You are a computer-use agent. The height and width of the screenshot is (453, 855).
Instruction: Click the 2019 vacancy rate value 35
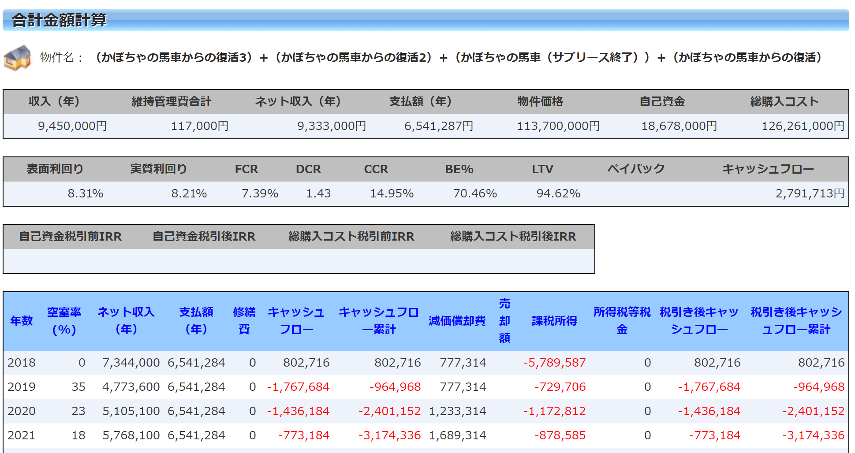click(x=78, y=387)
